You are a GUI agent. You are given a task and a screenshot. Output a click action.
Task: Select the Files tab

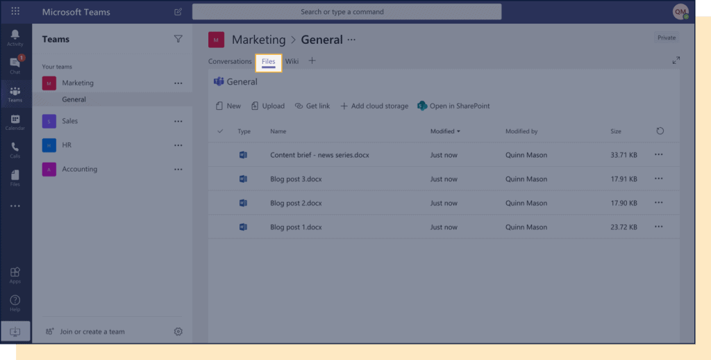[269, 62]
